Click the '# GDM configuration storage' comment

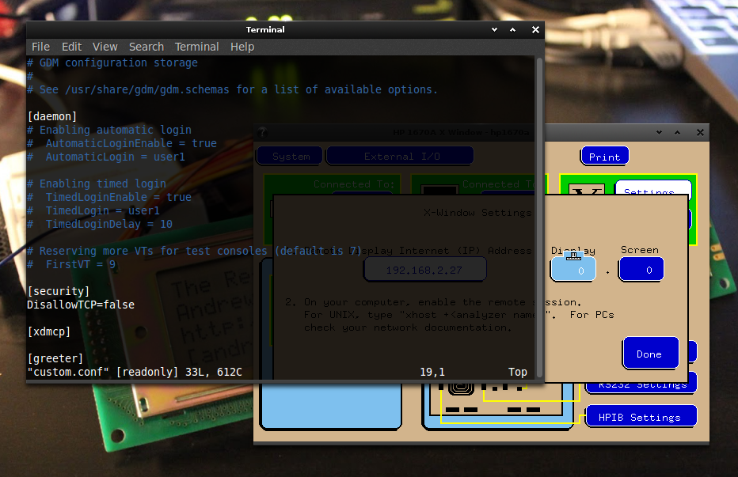(112, 62)
